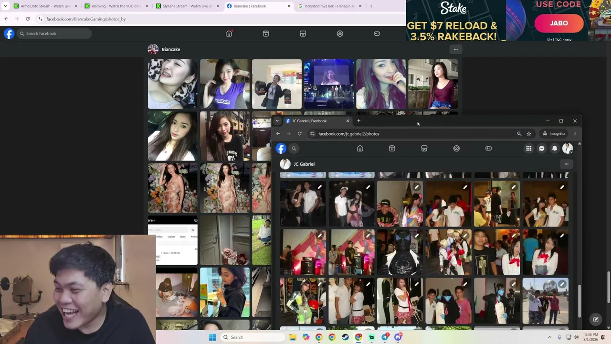The height and width of the screenshot is (344, 611).
Task: Select the JC Gabriel | Facebook tab
Action: [x=317, y=121]
